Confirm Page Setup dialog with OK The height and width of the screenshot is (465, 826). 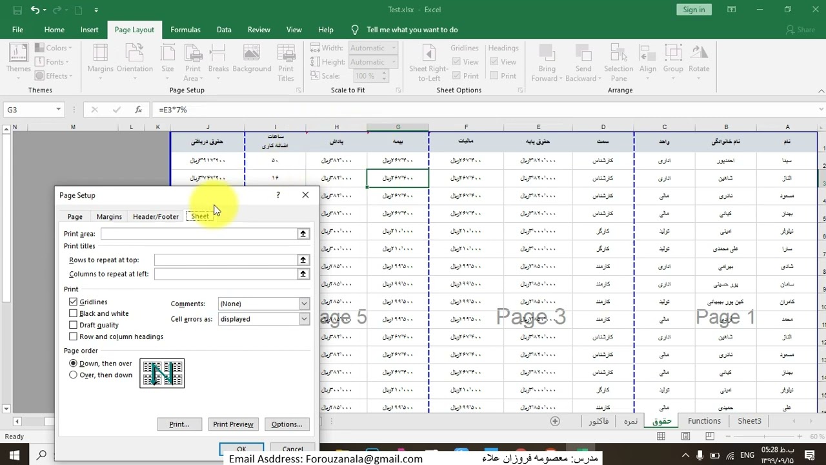click(x=241, y=449)
